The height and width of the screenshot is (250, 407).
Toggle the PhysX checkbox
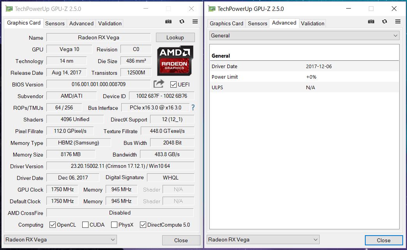click(x=114, y=225)
